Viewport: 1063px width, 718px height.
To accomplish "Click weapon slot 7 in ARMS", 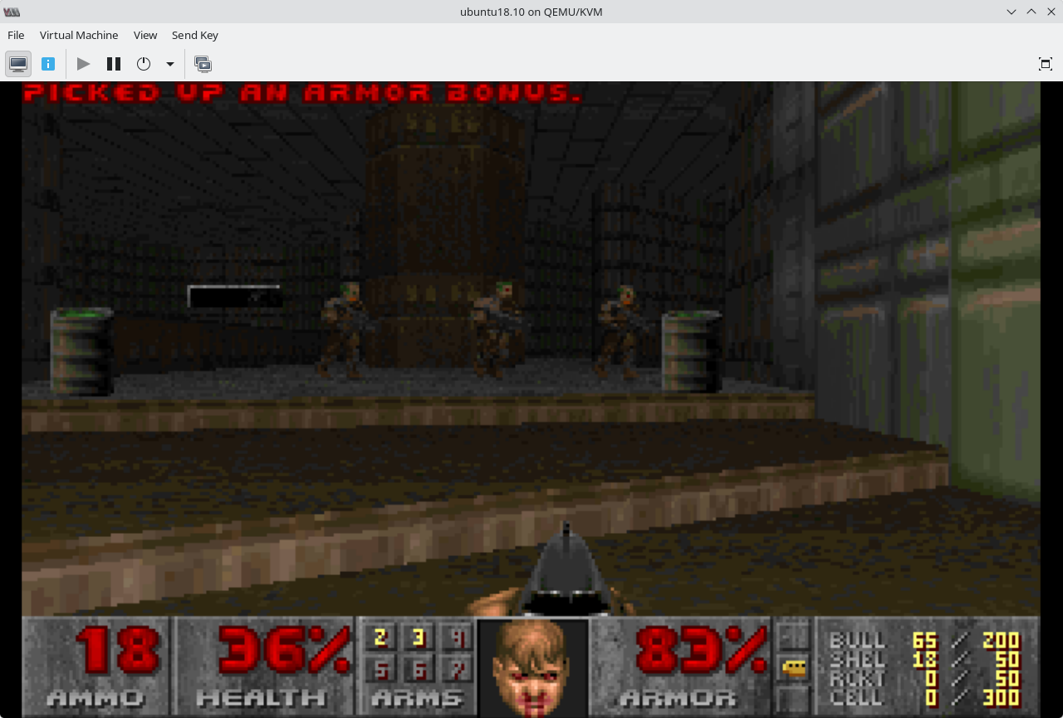I will point(456,669).
